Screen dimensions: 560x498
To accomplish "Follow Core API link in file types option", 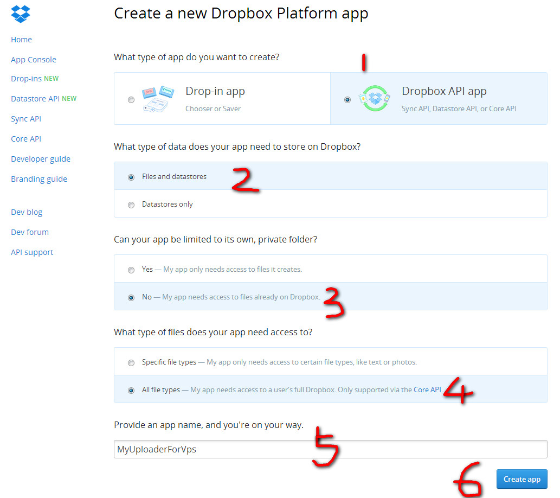I will [x=428, y=390].
